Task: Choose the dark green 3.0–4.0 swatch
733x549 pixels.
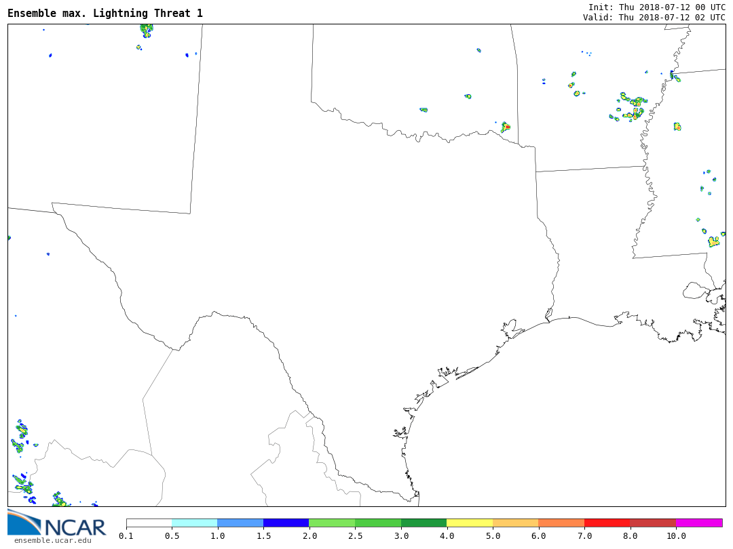Action: 424,523
